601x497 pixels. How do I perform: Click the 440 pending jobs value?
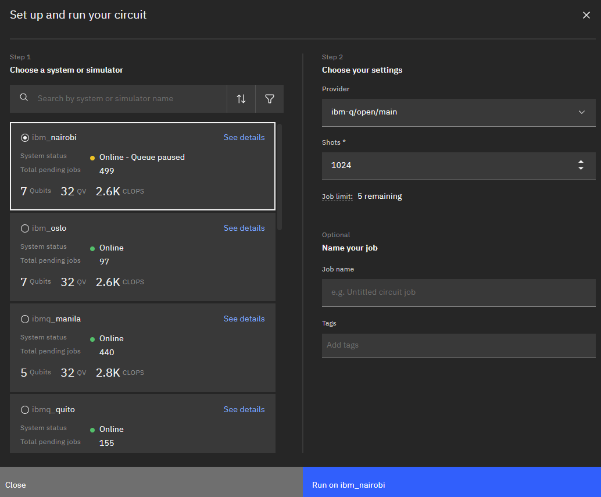[106, 352]
